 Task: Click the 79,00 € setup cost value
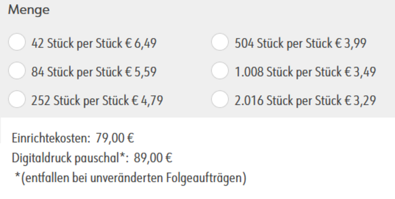point(115,138)
